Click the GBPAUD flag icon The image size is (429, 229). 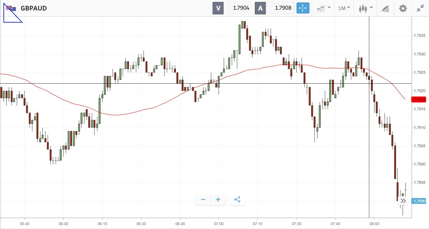click(11, 8)
